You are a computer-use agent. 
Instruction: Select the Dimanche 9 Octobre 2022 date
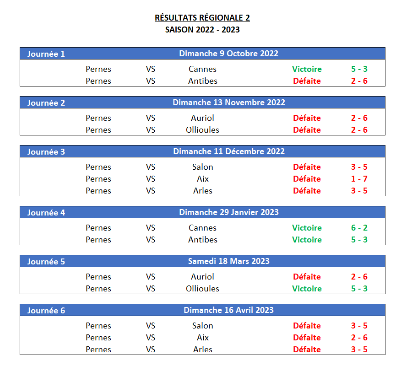coord(228,54)
